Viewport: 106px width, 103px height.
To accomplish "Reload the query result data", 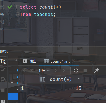I will tap(76, 71).
